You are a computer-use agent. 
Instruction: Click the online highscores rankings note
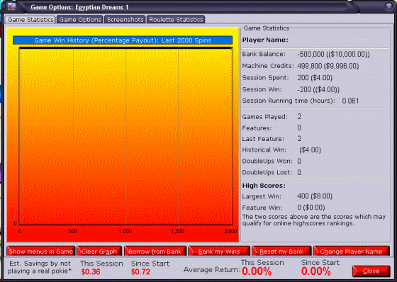[x=314, y=220]
